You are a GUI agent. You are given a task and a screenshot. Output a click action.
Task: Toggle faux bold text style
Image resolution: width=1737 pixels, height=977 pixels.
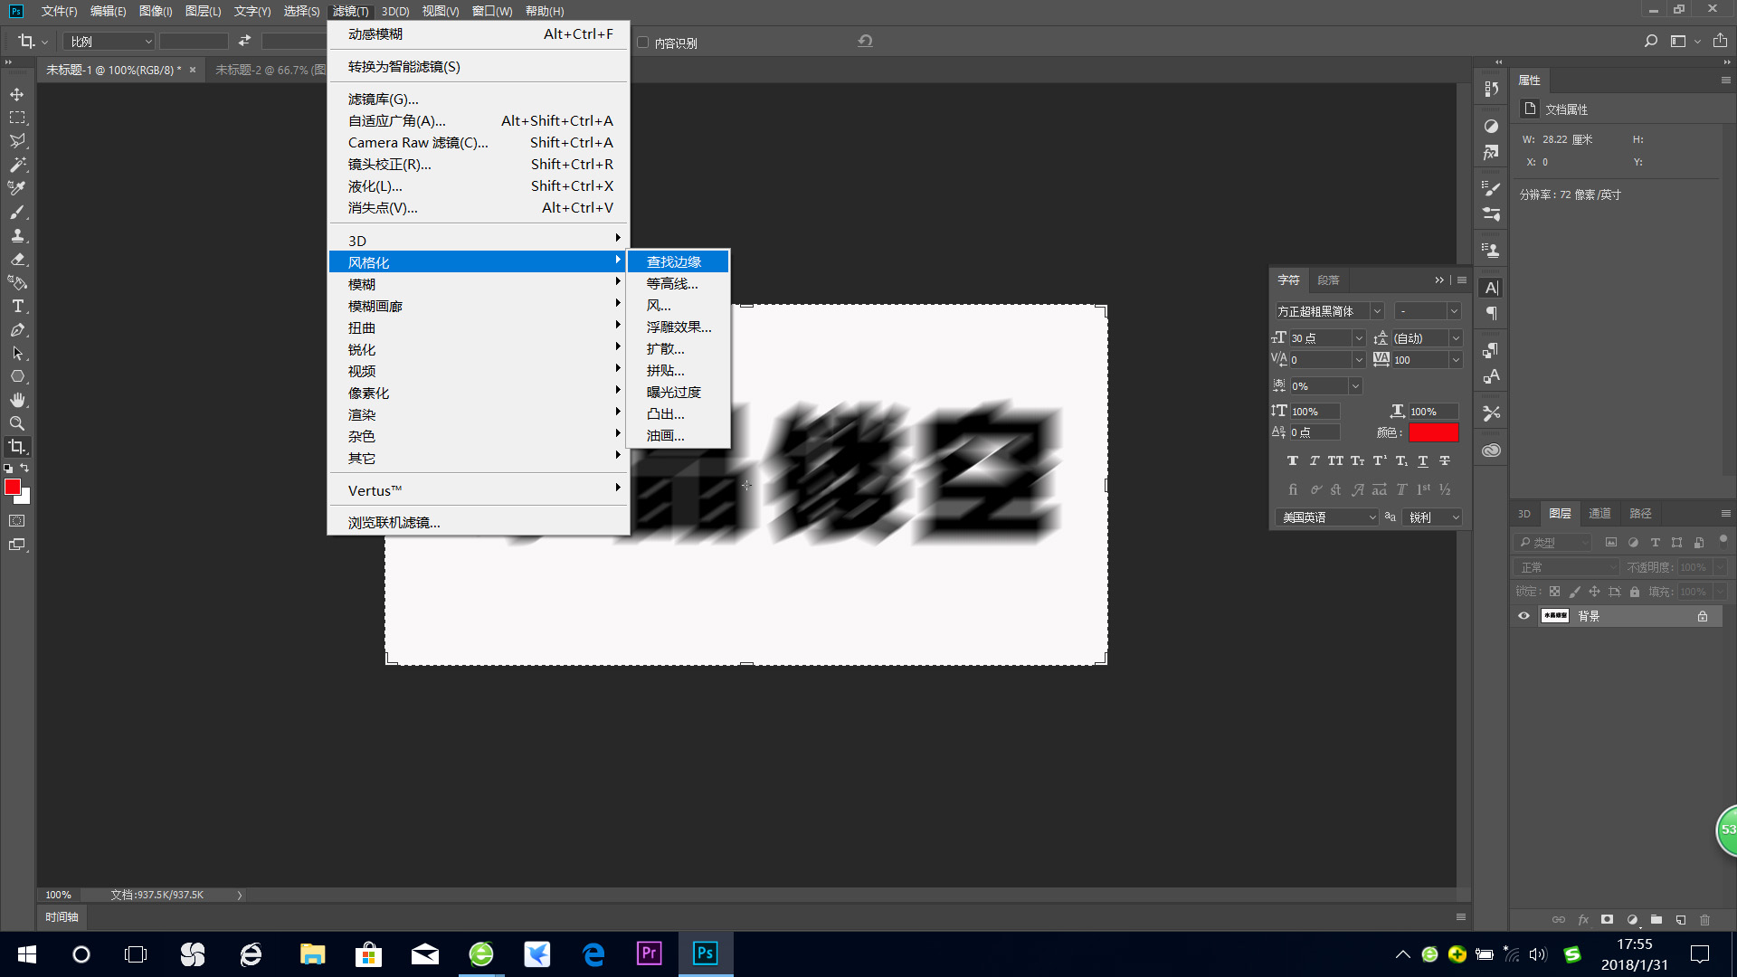coord(1292,461)
